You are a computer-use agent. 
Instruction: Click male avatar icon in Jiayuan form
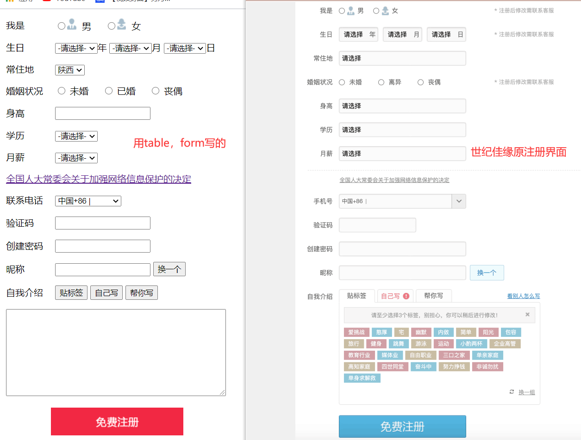tap(351, 11)
